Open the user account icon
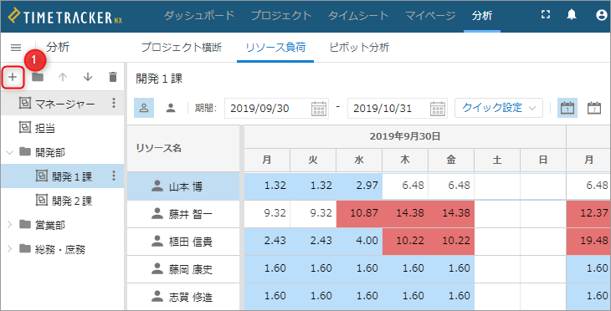Image resolution: width=611 pixels, height=311 pixels. point(603,15)
